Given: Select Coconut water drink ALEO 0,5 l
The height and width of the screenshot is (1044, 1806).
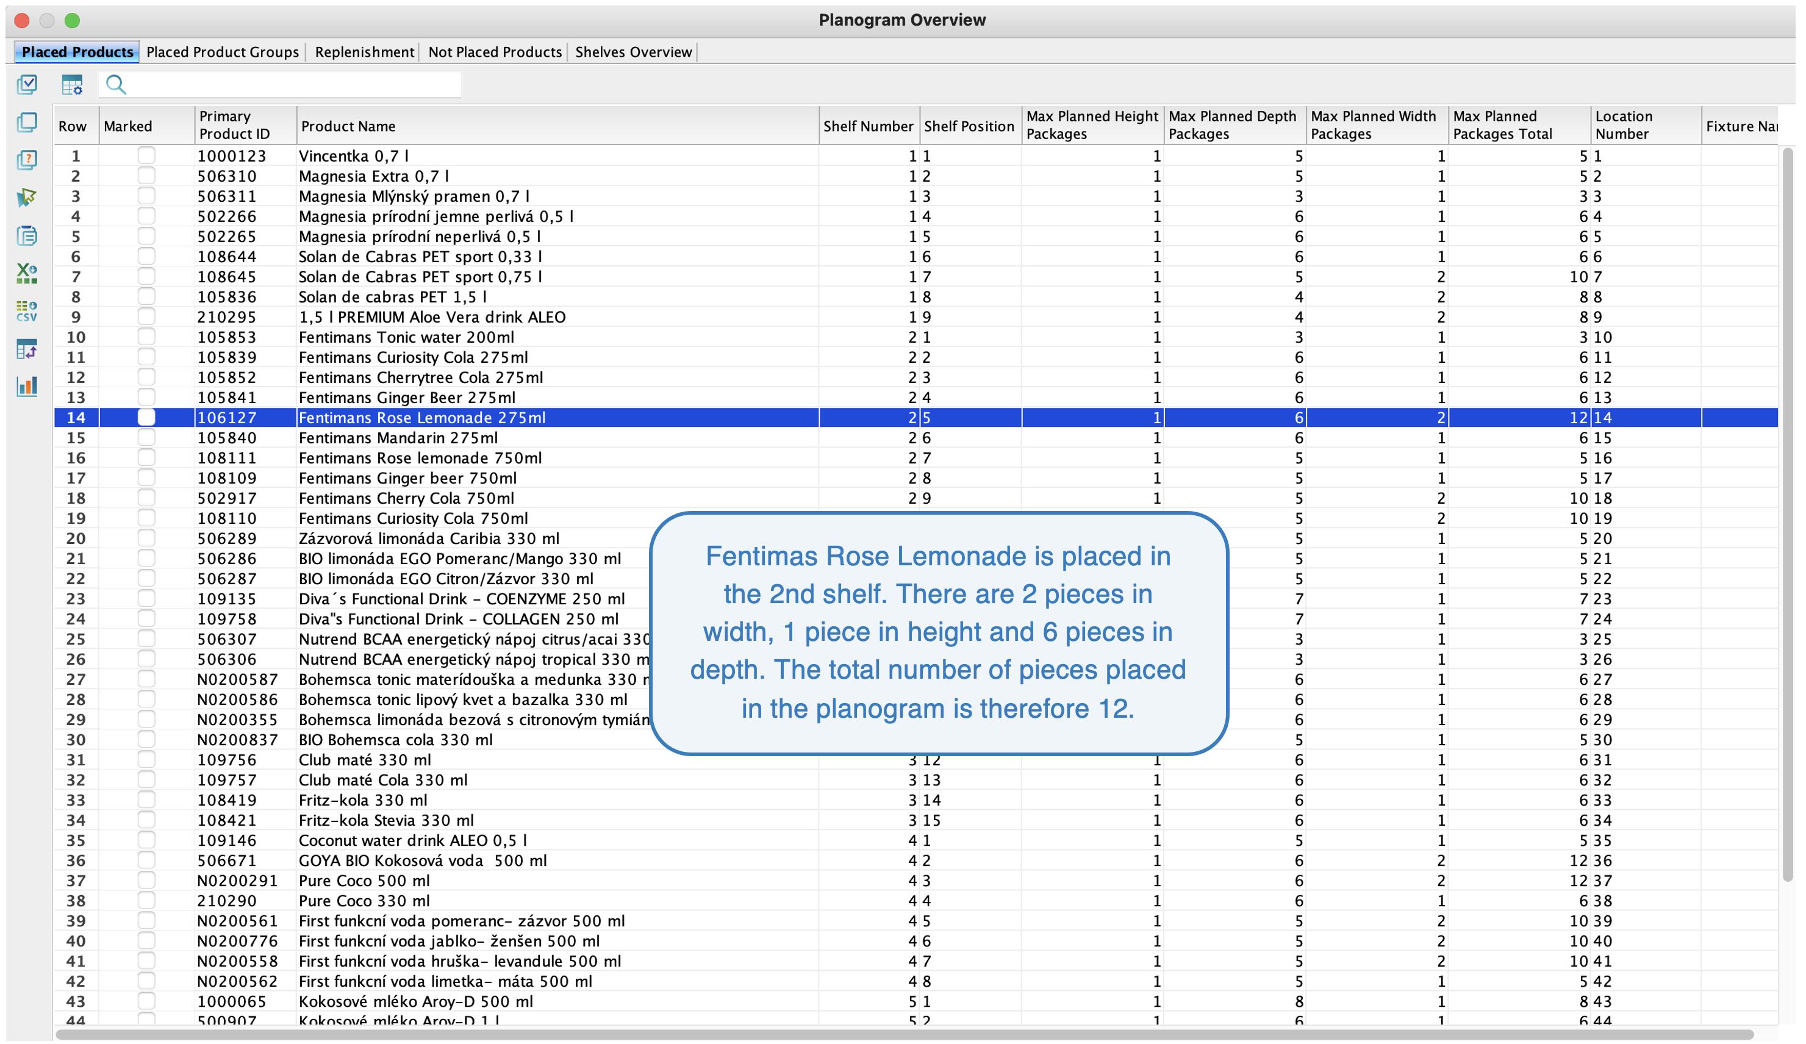Looking at the screenshot, I should [x=413, y=840].
